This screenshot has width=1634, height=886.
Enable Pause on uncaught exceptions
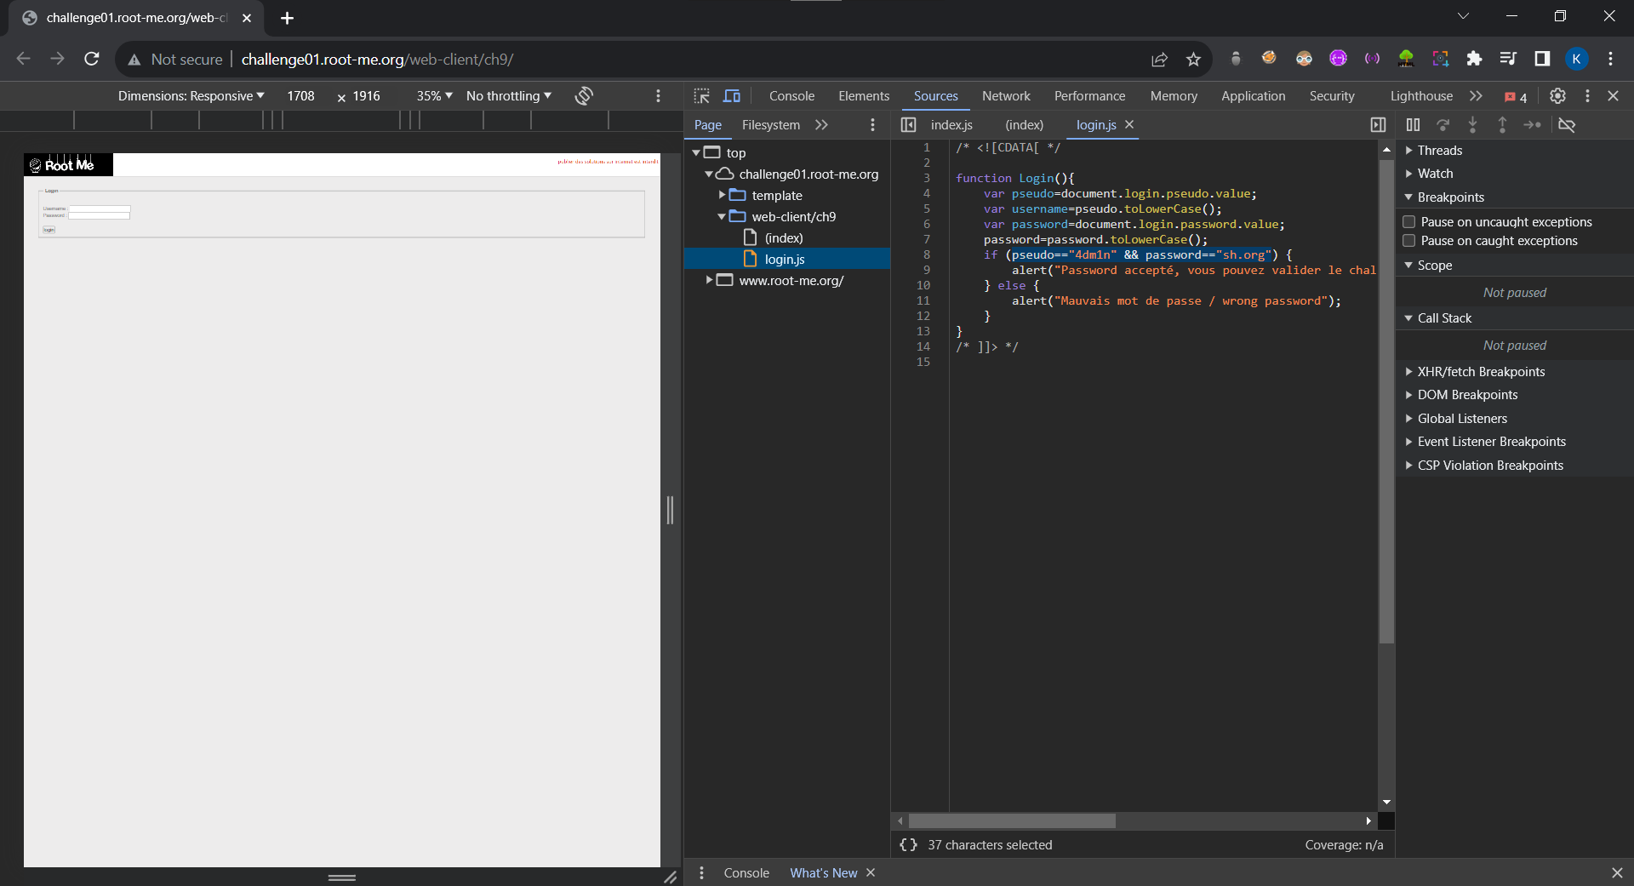(x=1409, y=222)
